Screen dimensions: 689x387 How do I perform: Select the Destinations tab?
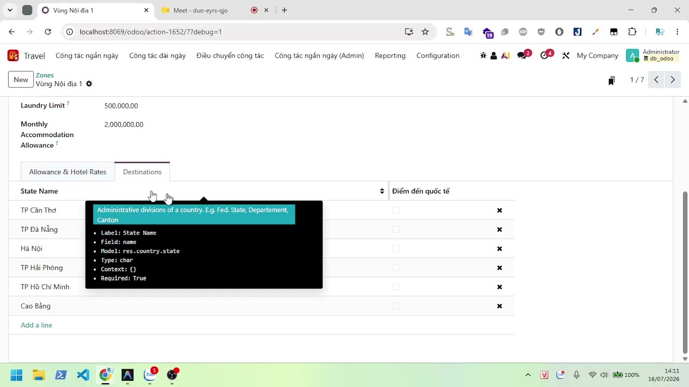coord(142,172)
